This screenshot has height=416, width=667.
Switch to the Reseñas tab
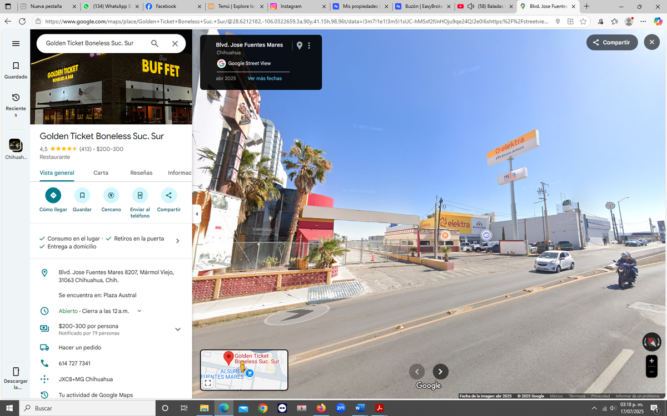coord(141,173)
